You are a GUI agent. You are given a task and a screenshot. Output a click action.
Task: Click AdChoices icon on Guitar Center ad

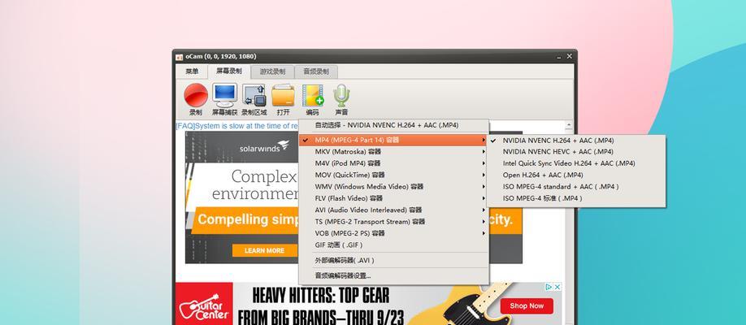click(548, 287)
